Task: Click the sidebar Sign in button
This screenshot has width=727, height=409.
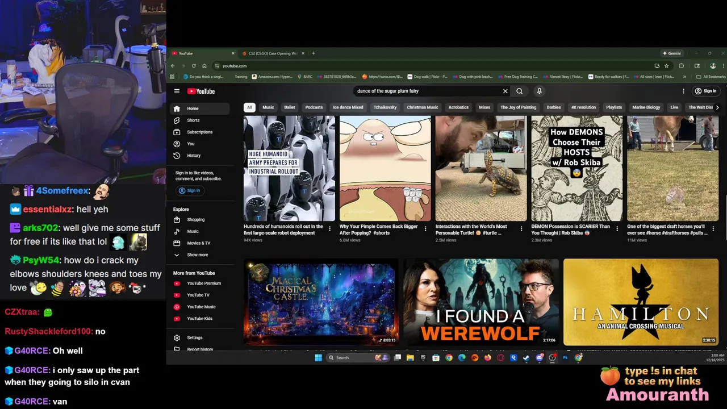Action: click(x=189, y=191)
